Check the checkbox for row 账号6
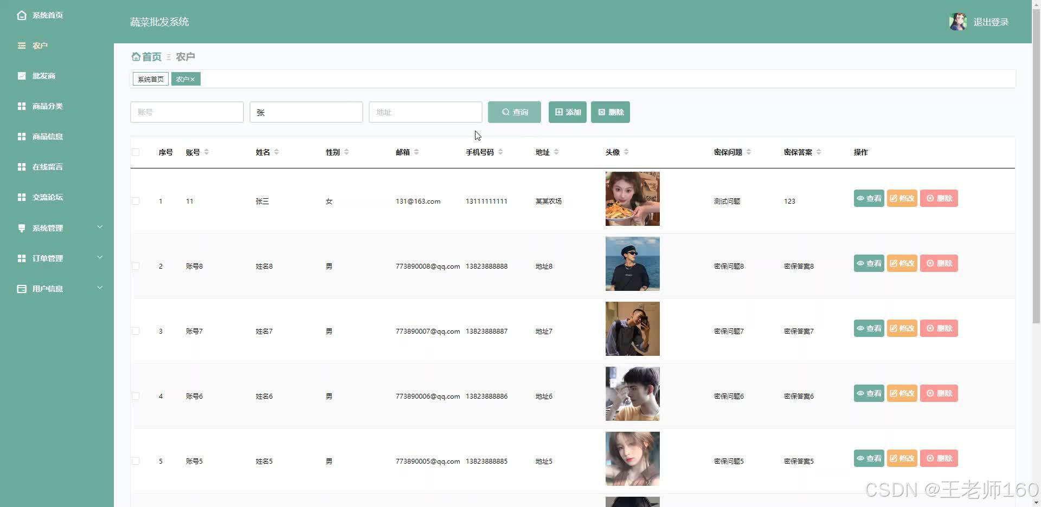The image size is (1041, 507). pyautogui.click(x=136, y=396)
